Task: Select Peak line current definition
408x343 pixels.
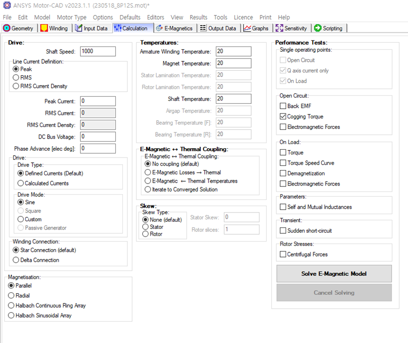Action: coord(16,69)
